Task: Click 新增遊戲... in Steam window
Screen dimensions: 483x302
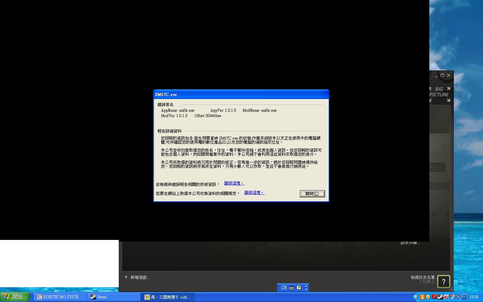Action: [x=137, y=277]
